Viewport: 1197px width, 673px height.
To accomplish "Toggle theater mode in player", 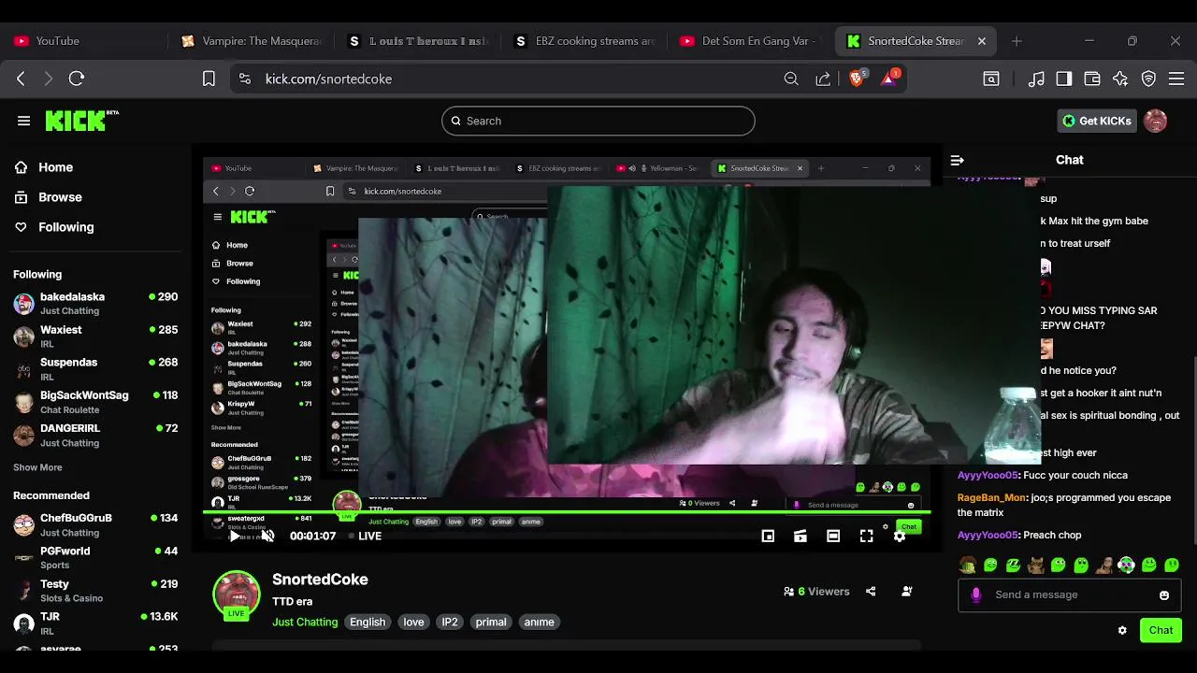I will (x=833, y=536).
